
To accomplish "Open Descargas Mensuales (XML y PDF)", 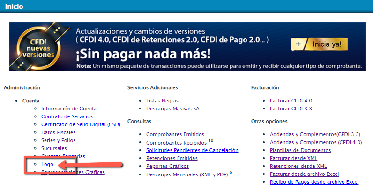I will [x=187, y=174].
